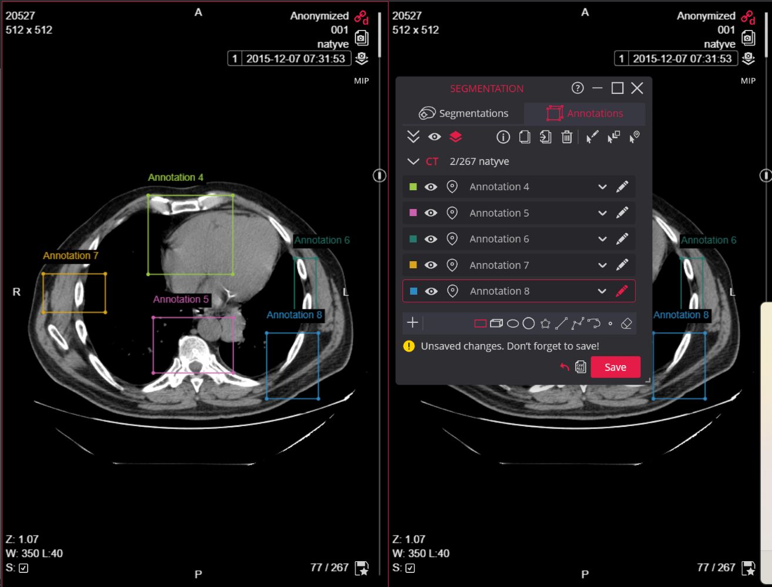772x587 pixels.
Task: Click Annotation 5 pink color swatch
Action: (413, 212)
